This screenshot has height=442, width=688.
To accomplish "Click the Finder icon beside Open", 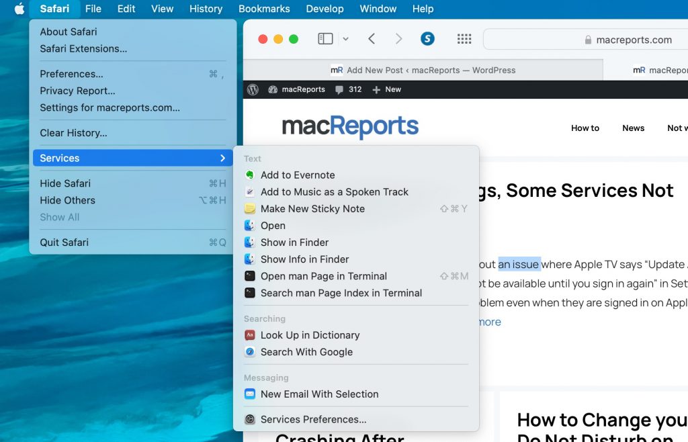I will [x=250, y=226].
